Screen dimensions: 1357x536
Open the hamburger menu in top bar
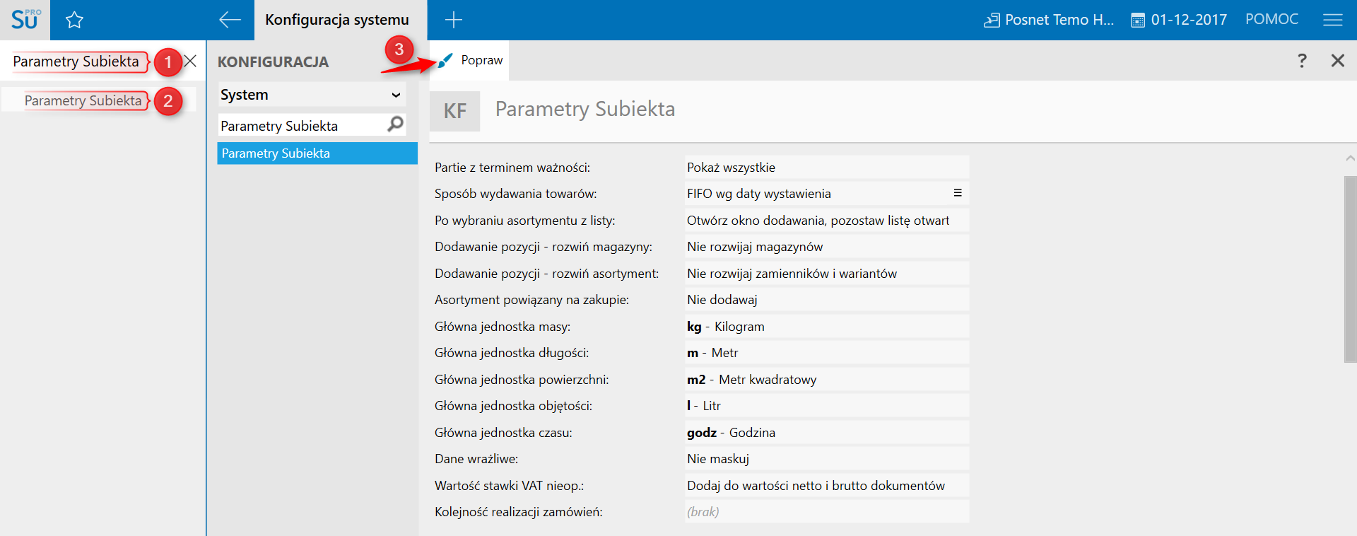click(1332, 20)
